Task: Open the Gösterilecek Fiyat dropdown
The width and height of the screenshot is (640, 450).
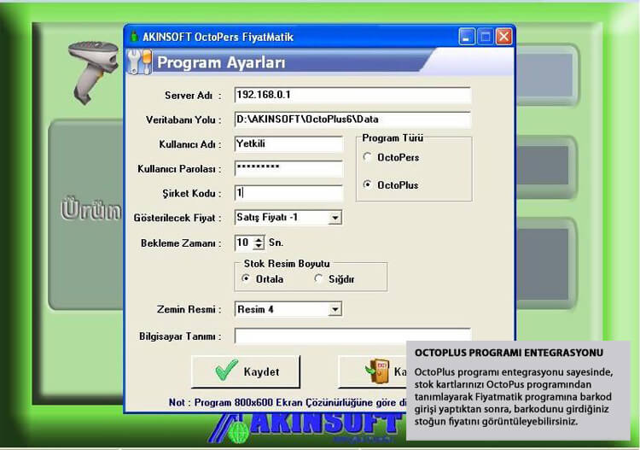Action: pyautogui.click(x=335, y=218)
